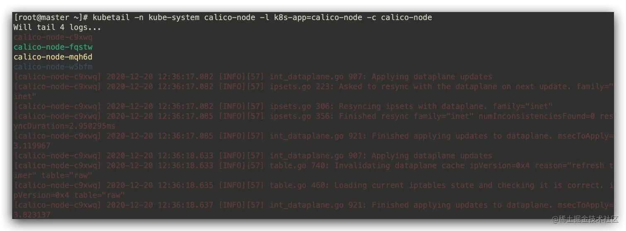Click 'syncDuration=2.950295ms' wrapped text

(65, 126)
